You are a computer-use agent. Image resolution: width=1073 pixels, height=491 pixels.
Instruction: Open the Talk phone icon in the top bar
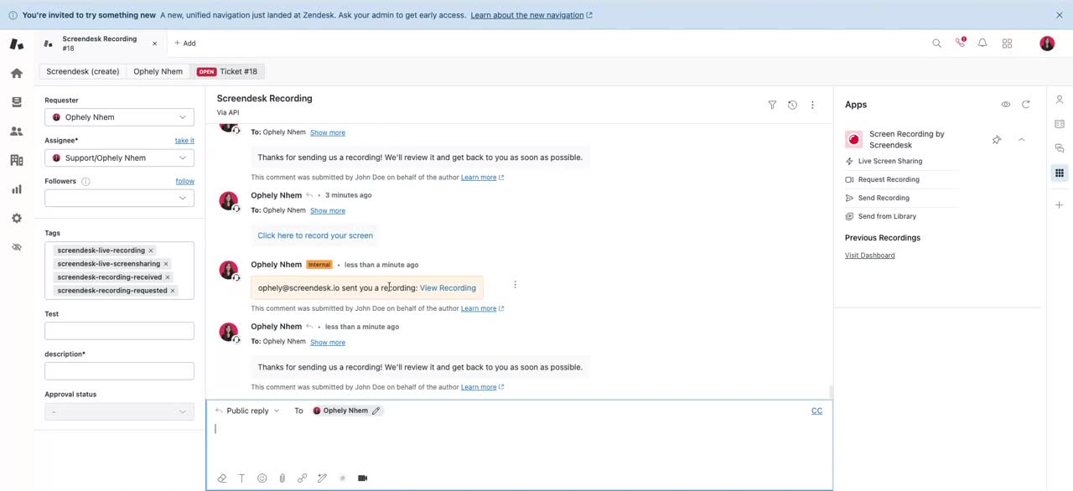(960, 43)
